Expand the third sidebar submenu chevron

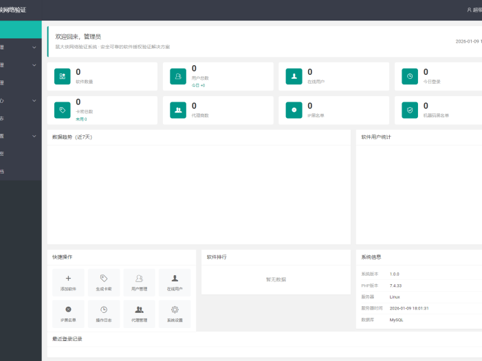pyautogui.click(x=34, y=101)
